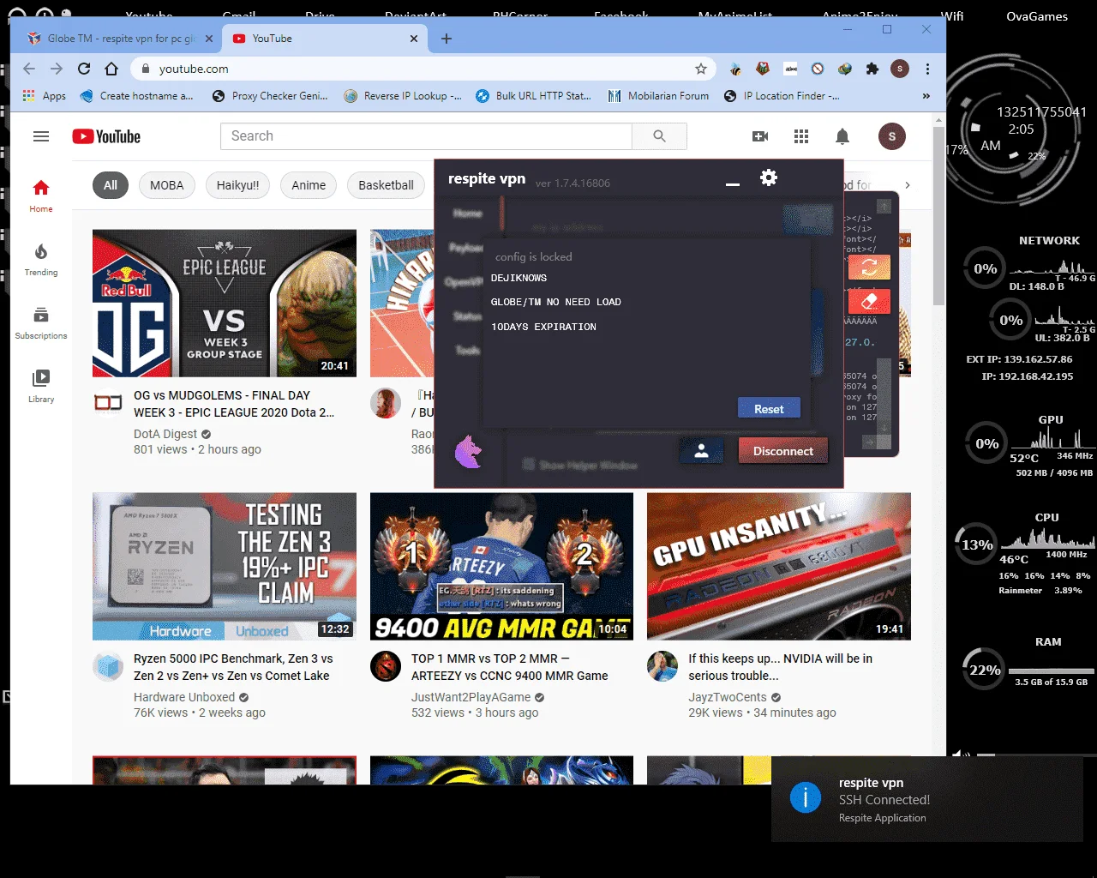Screen dimensions: 1097x878
Task: Click the purple wolf logo in respite vpn
Action: pyautogui.click(x=468, y=452)
